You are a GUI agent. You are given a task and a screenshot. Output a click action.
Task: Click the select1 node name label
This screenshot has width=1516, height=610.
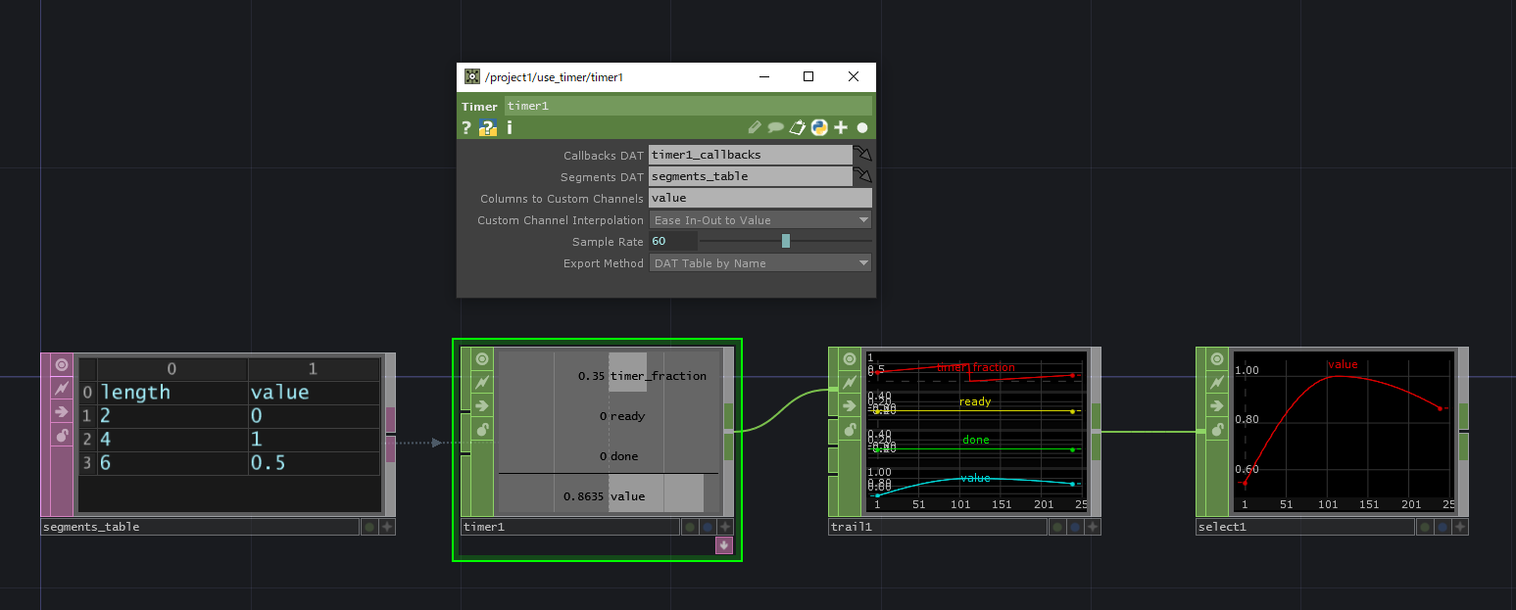[x=1305, y=527]
